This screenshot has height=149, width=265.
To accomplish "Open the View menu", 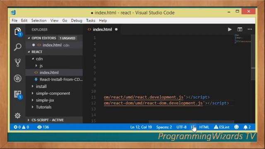I will tap(54, 20).
